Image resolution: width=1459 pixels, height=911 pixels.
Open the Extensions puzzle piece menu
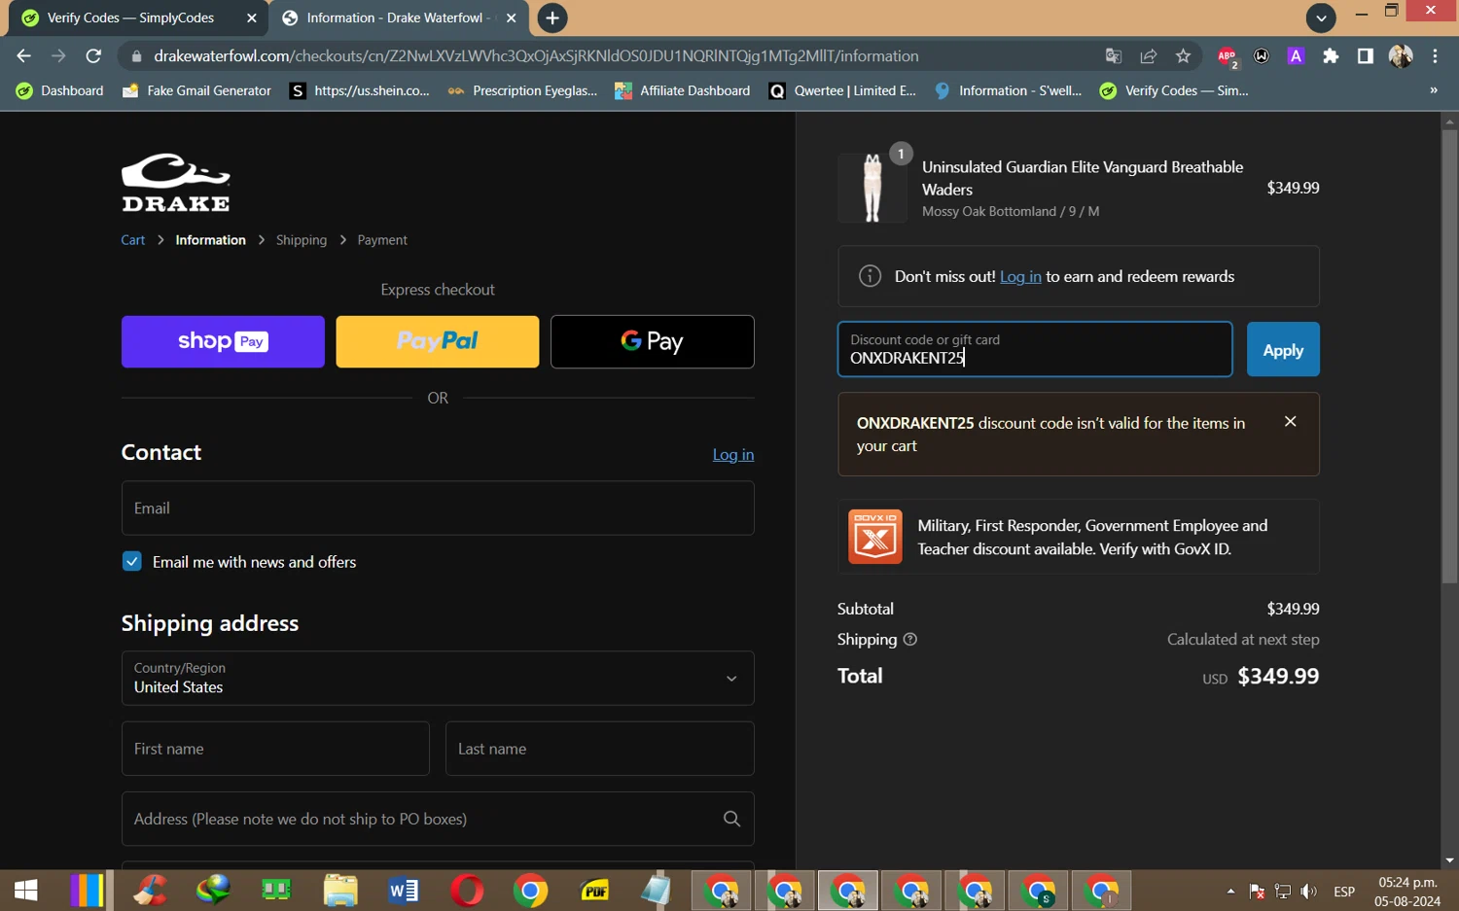click(x=1331, y=56)
